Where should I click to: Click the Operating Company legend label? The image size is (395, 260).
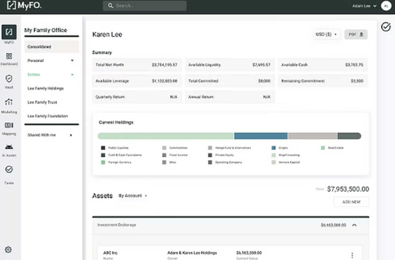point(228,162)
